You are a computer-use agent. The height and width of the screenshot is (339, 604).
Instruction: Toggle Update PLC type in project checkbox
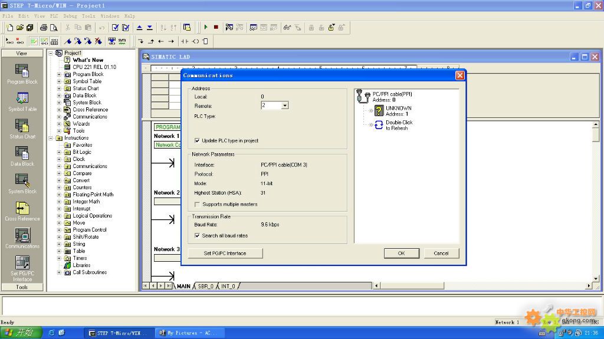[197, 140]
